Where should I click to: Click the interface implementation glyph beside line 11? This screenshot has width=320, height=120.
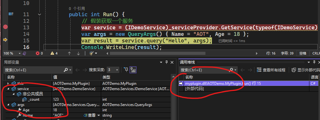11,14
